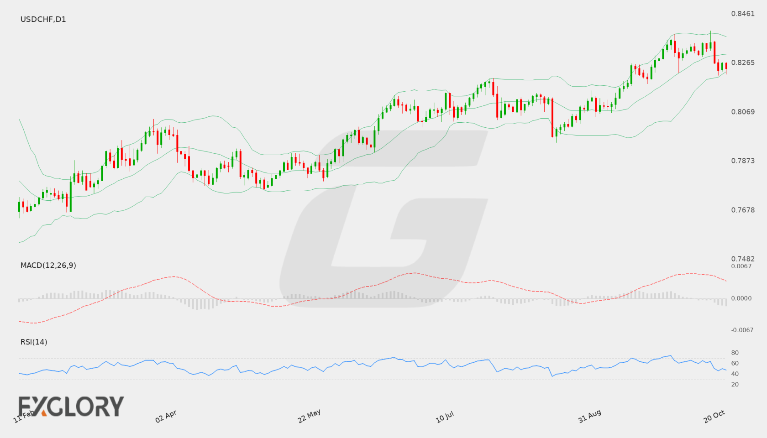This screenshot has width=767, height=438.
Task: Click the positive 0.0067 MACD axis value
Action: (x=741, y=266)
